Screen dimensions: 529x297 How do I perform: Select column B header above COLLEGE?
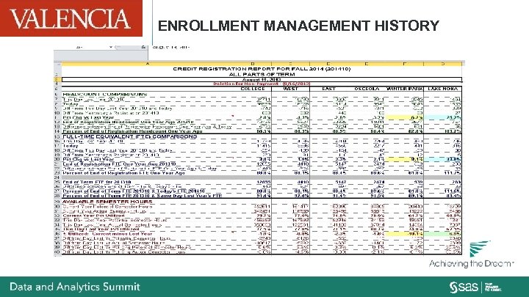[x=253, y=64]
